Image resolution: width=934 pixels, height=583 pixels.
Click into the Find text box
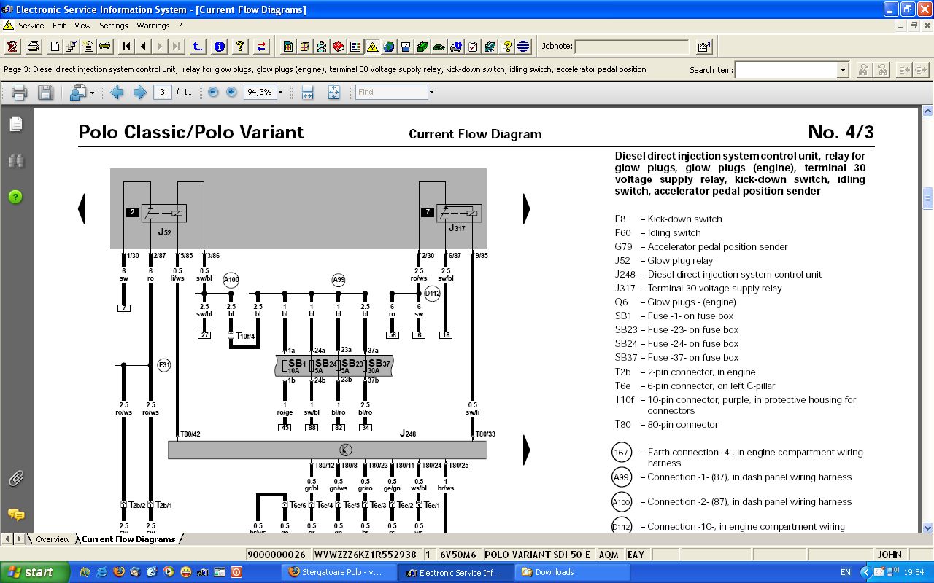click(392, 93)
